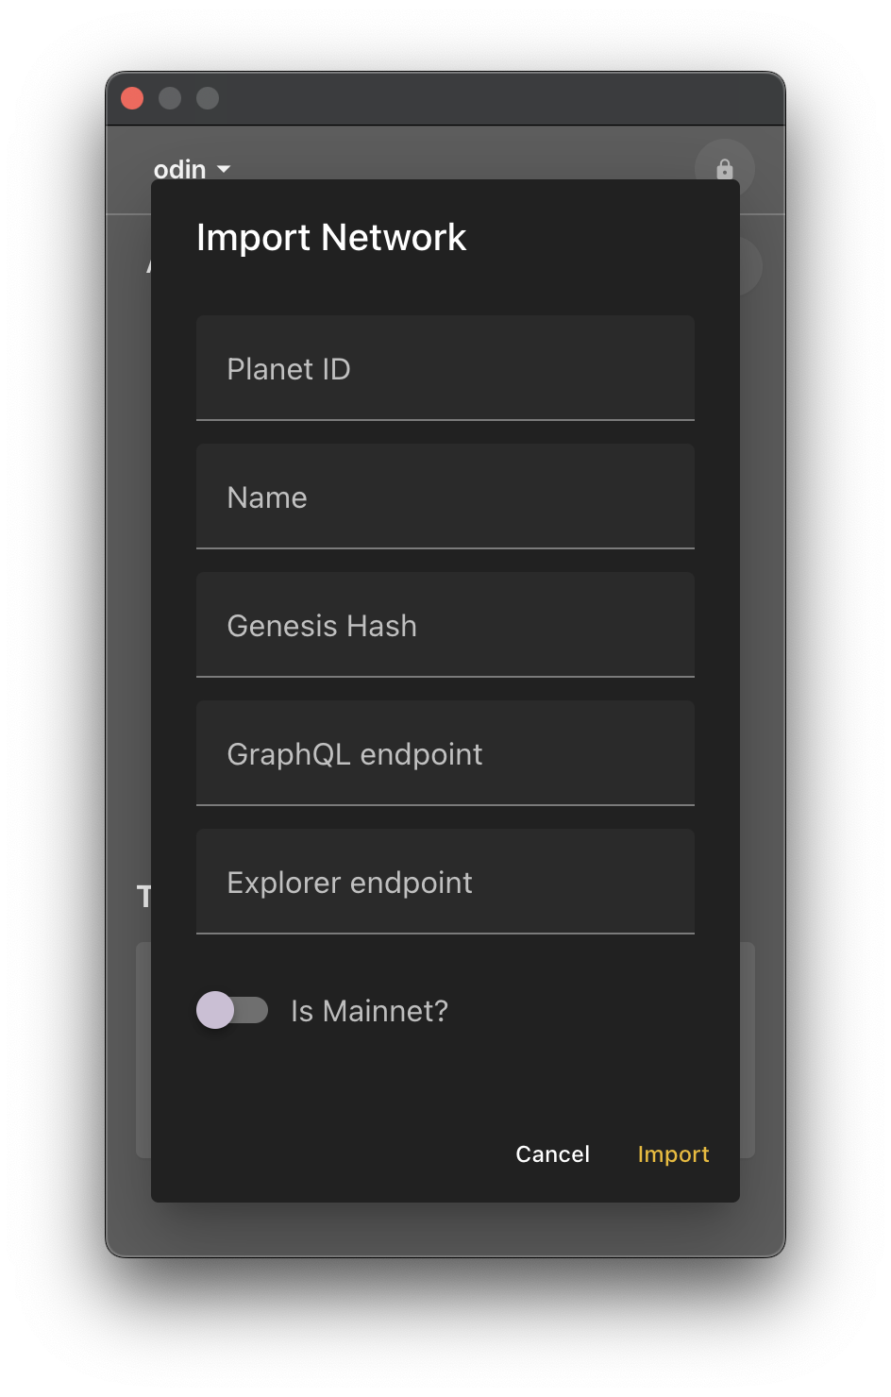Click the lock icon in the header
Image resolution: width=891 pixels, height=1397 pixels.
[724, 169]
